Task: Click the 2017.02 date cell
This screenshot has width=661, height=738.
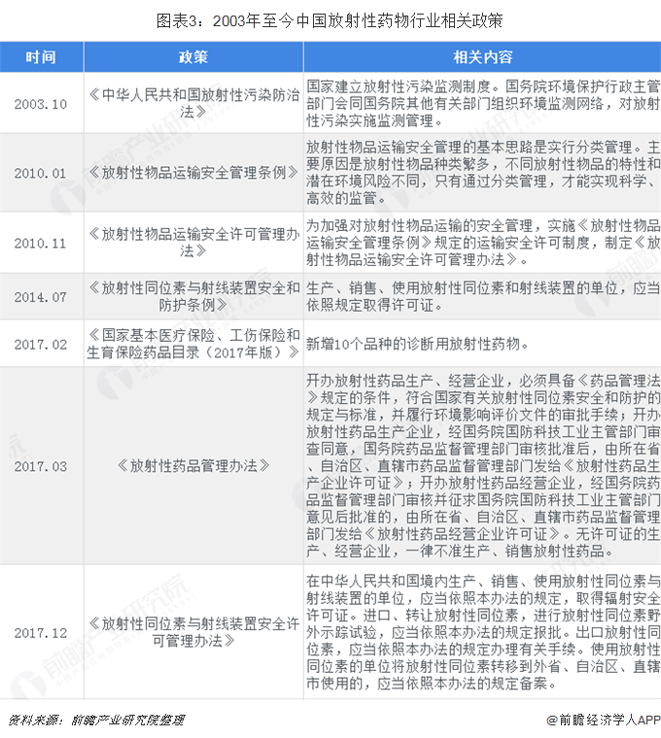Action: coord(41,344)
